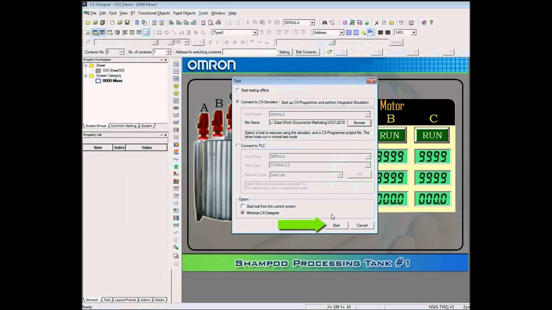This screenshot has height=310, width=552.
Task: Open the Functional Objects menu
Action: click(154, 13)
